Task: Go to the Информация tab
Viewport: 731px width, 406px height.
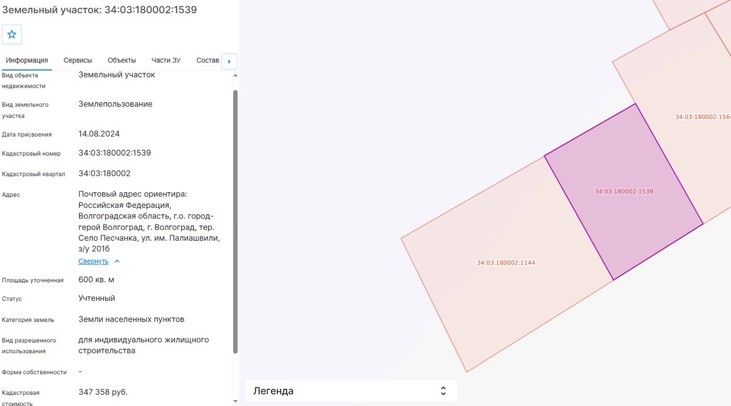Action: pos(27,60)
